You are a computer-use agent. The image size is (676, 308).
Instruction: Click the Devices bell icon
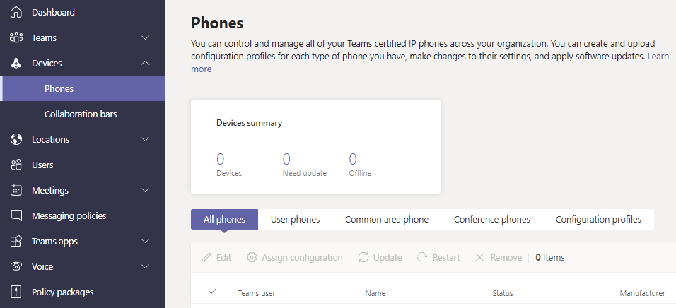16,63
